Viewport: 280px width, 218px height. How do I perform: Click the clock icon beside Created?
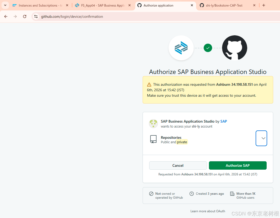pos(192,194)
